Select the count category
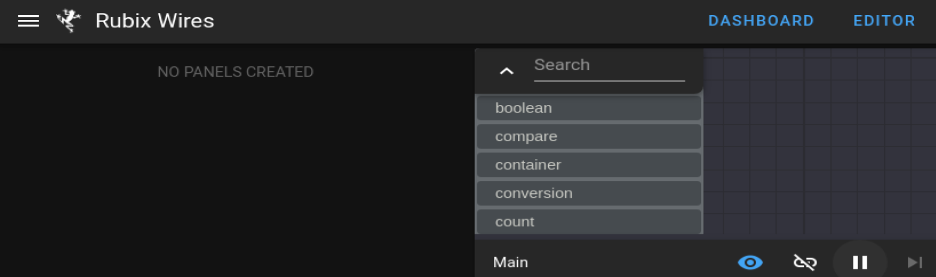Image resolution: width=936 pixels, height=277 pixels. pos(589,222)
